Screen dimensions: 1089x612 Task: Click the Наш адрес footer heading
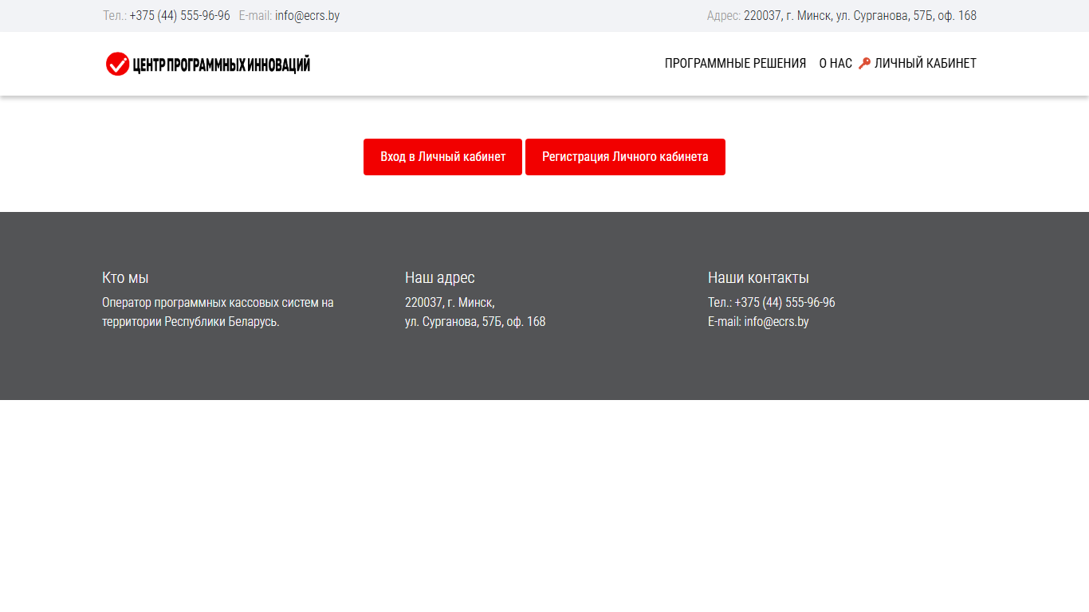pyautogui.click(x=439, y=277)
